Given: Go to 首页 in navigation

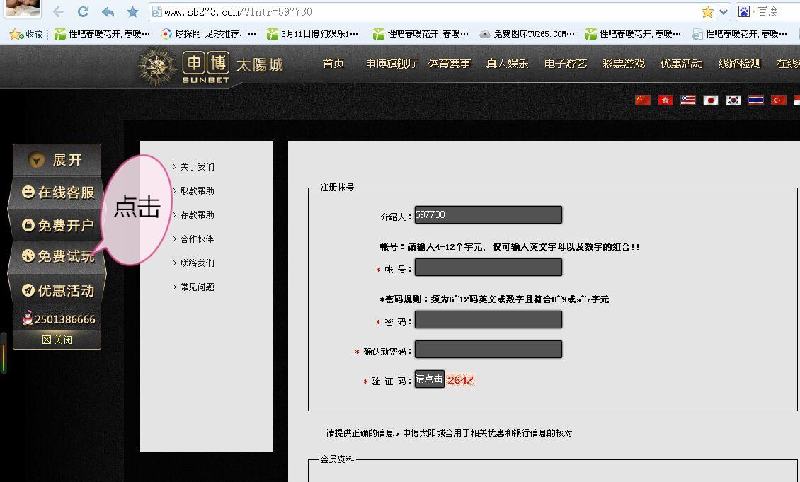Looking at the screenshot, I should (x=333, y=63).
